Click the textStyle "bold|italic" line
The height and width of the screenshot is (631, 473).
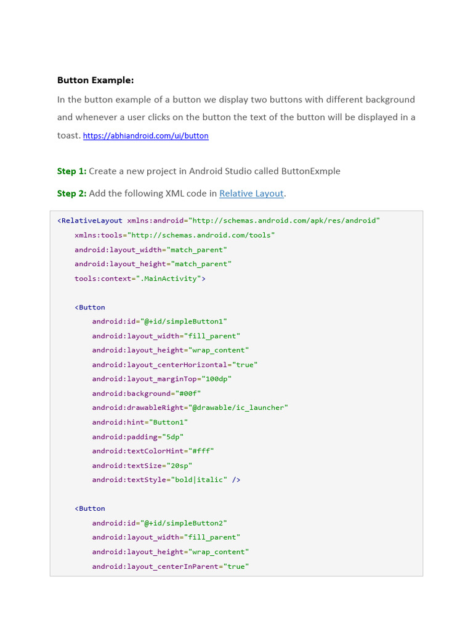[x=166, y=480]
